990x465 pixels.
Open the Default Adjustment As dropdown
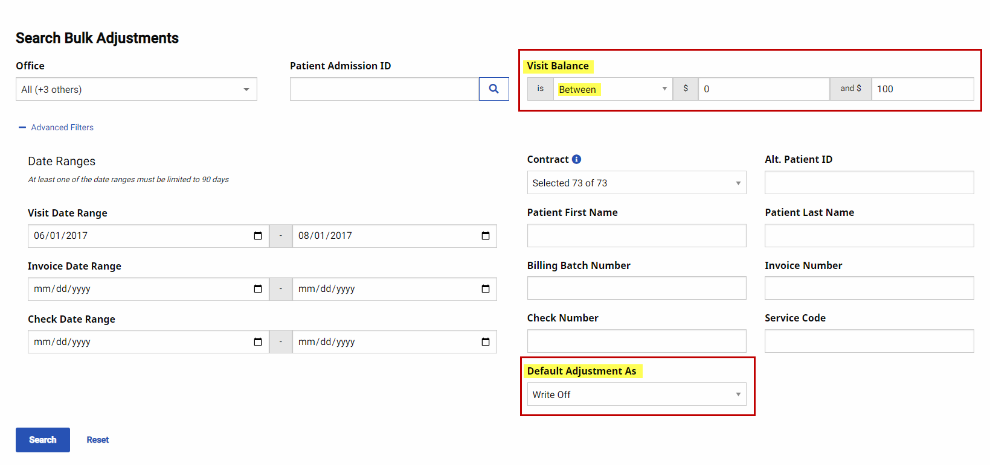[636, 394]
